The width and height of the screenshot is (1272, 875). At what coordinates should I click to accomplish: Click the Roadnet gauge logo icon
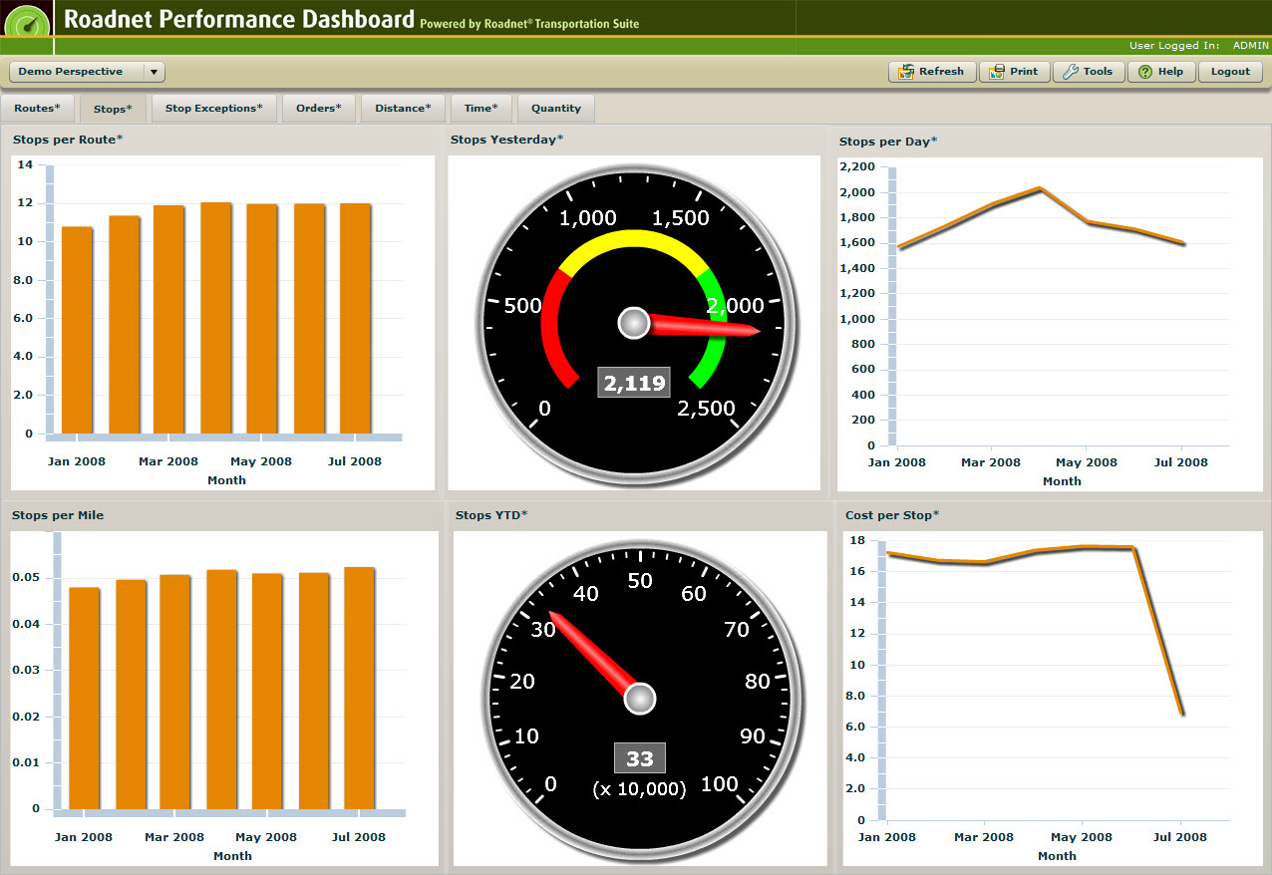point(27,22)
